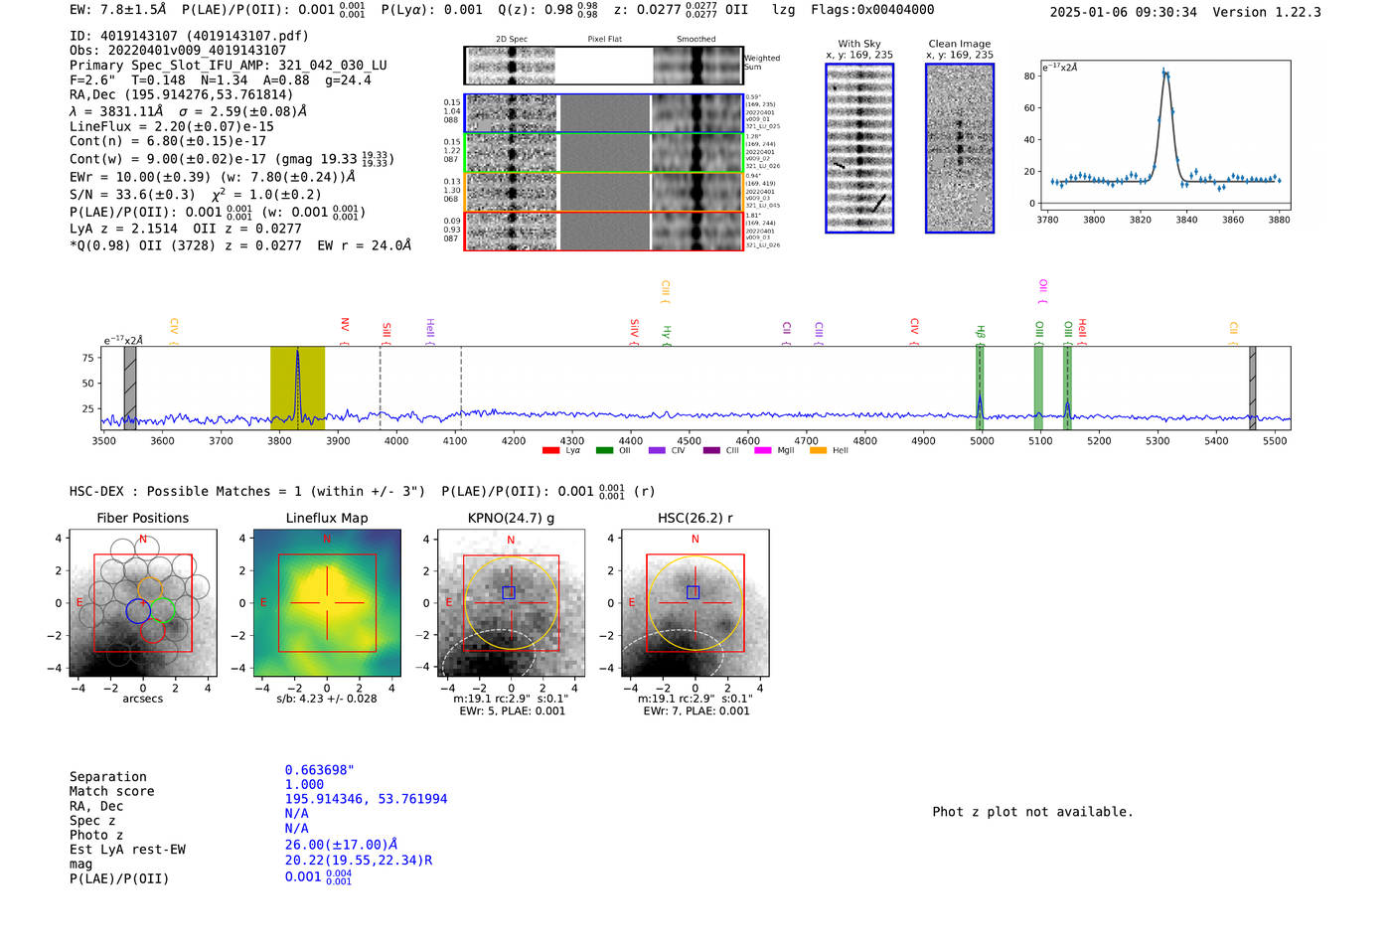
Task: Click the *Q(0.98) OII (3728) line
Action: tap(240, 245)
